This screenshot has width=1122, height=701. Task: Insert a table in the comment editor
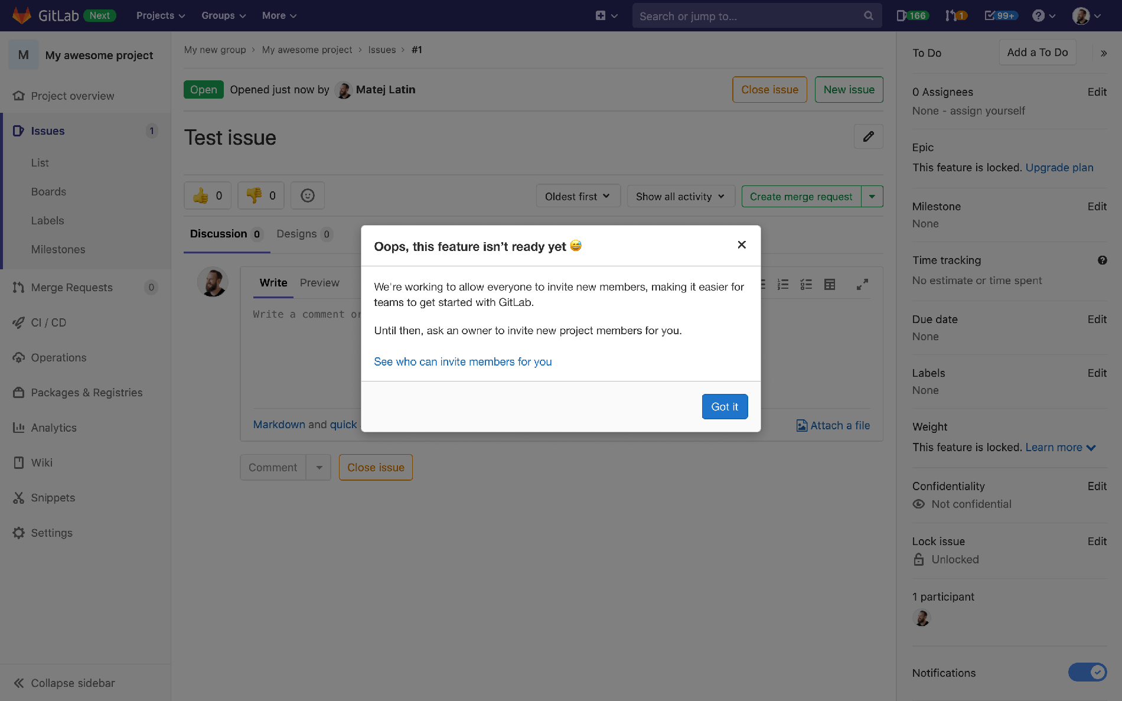click(x=829, y=284)
